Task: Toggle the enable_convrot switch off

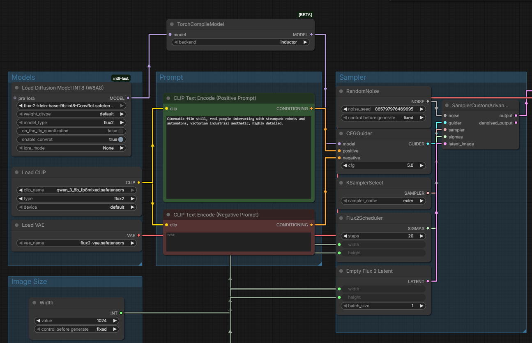Action: (121, 140)
